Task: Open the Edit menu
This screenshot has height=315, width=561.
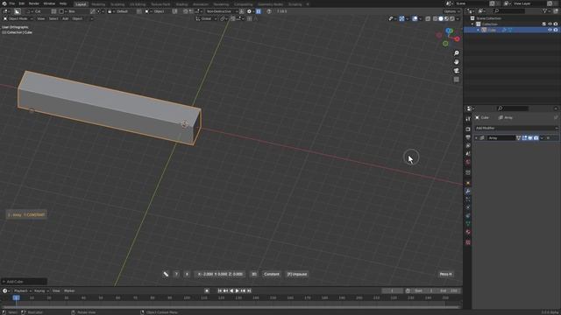Action: [21, 3]
